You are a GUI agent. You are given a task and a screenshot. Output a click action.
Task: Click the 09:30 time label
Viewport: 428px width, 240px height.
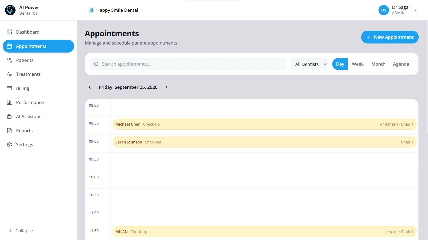coord(94,159)
